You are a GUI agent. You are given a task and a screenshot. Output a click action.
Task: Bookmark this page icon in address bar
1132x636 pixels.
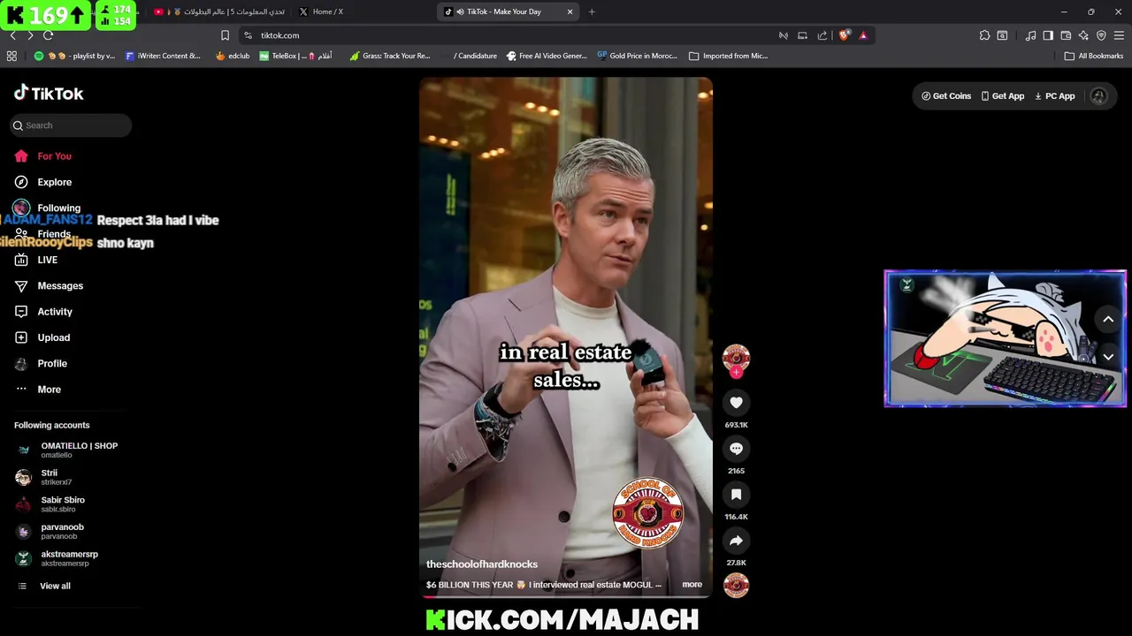pyautogui.click(x=225, y=35)
